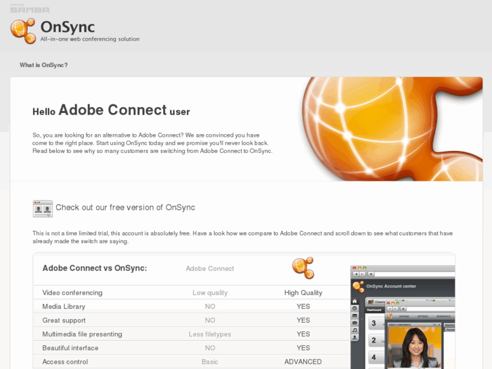Click the 'All-in-one web conferencing solution' tagline

click(90, 39)
